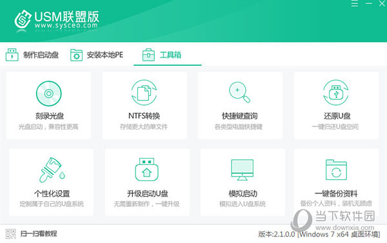Click description 模拟进入U盘系统
Screen dimensions: 387x243
(243, 204)
